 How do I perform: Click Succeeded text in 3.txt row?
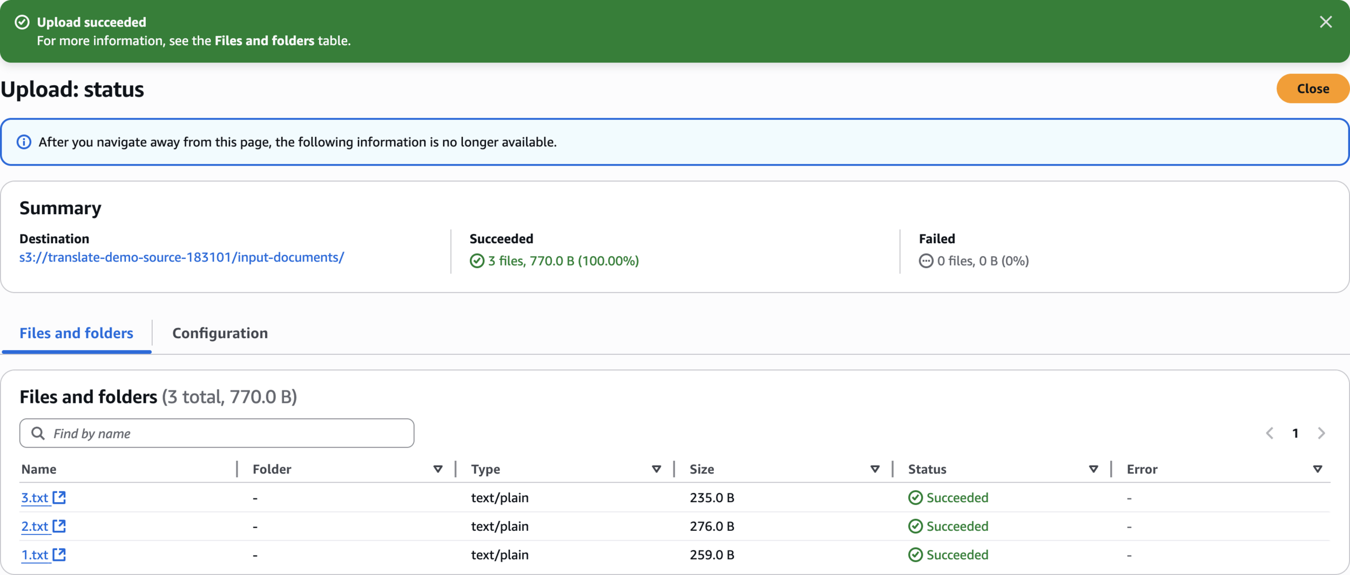click(957, 498)
